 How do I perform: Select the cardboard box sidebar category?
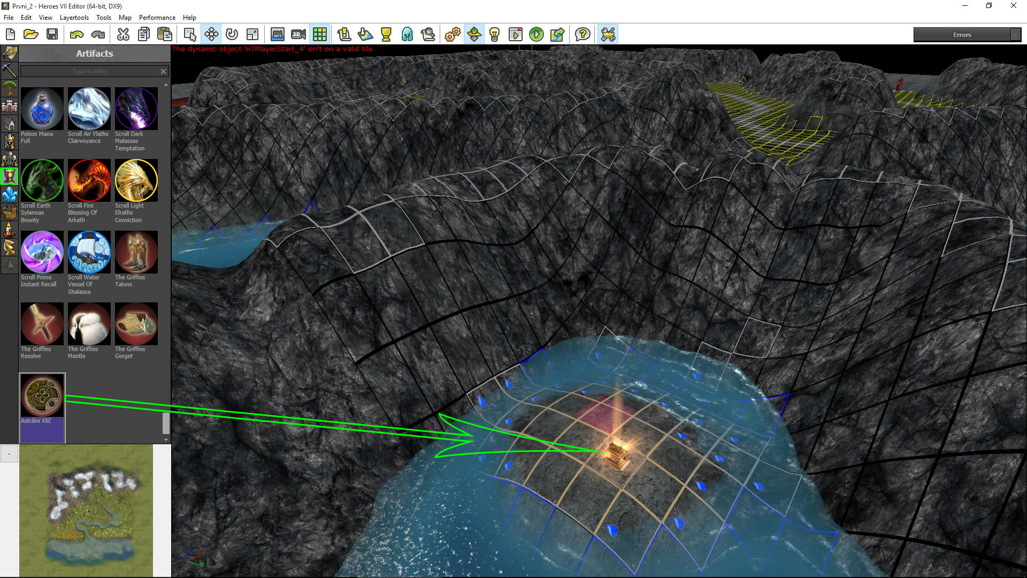click(10, 212)
